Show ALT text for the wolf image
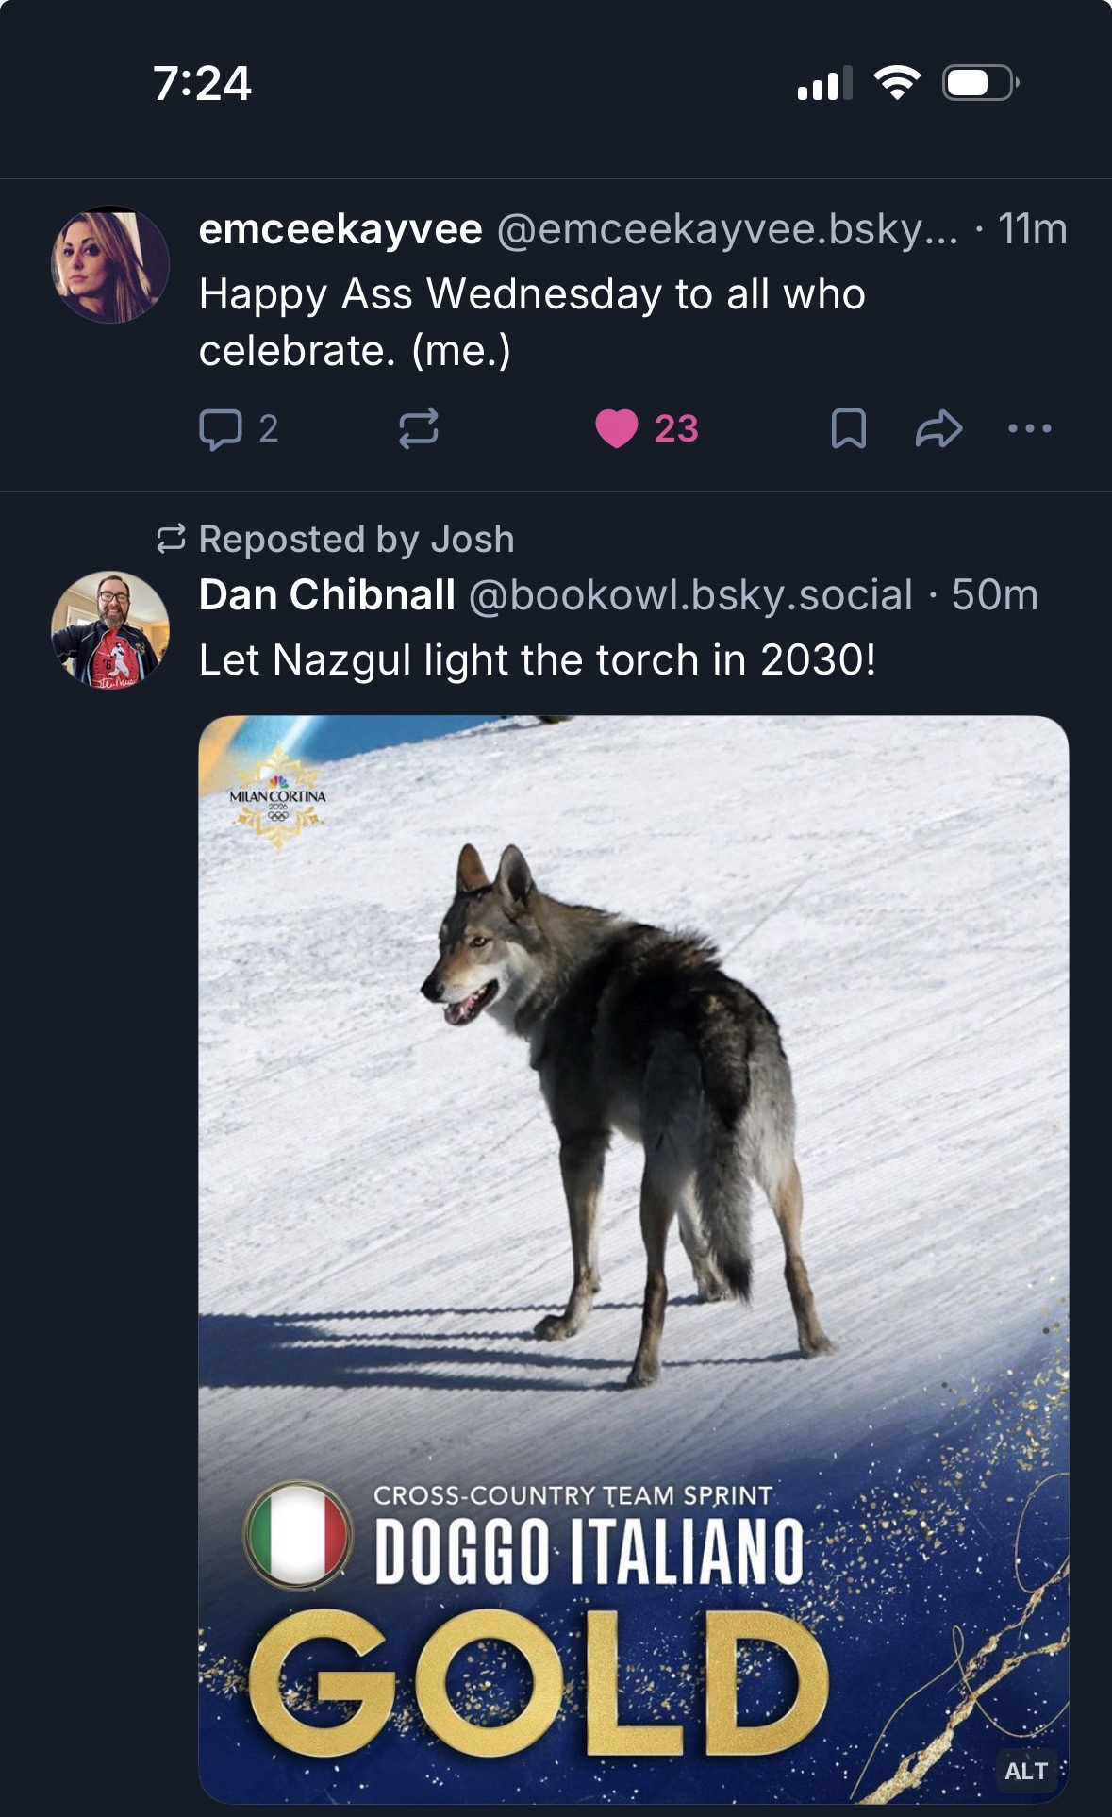The height and width of the screenshot is (1817, 1112). [1026, 1771]
